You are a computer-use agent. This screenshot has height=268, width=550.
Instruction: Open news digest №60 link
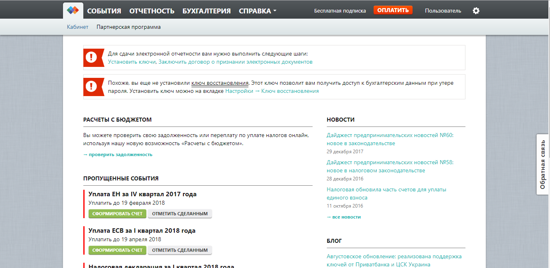390,139
